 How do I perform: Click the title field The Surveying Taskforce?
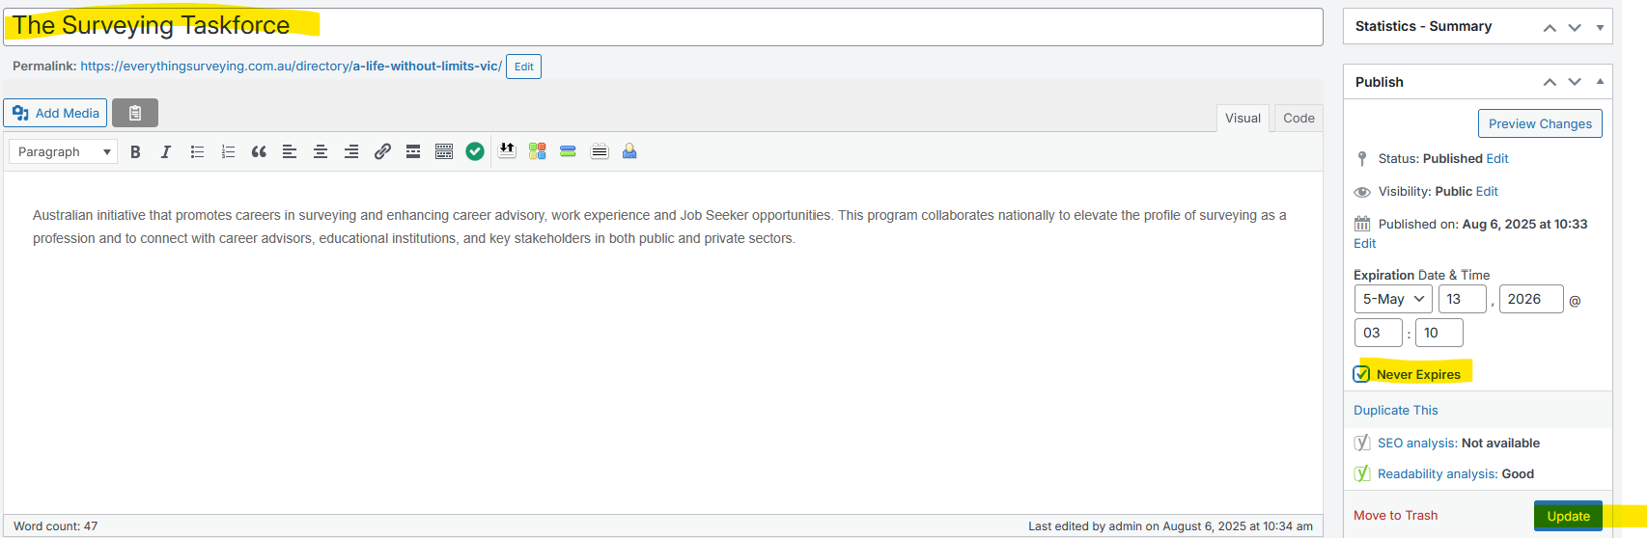click(x=663, y=27)
